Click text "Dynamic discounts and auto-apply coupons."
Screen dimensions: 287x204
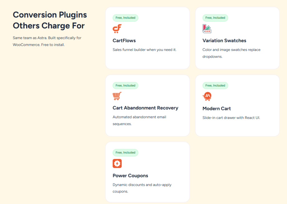point(142,188)
